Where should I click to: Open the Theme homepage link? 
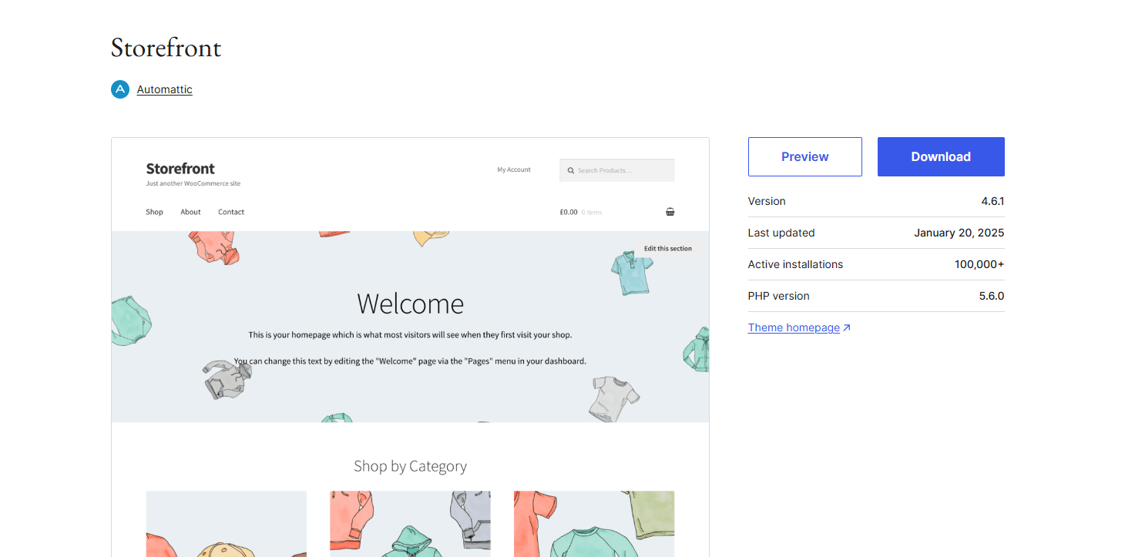794,327
